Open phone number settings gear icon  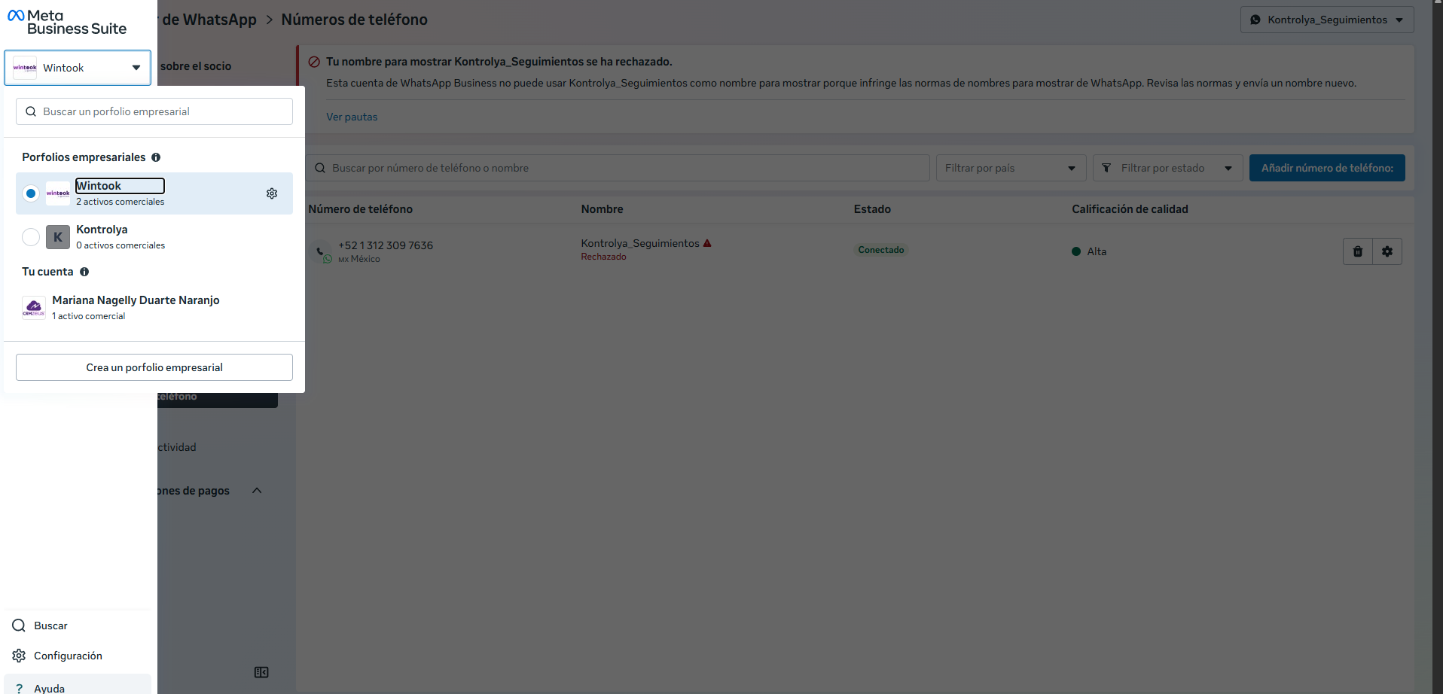point(1387,251)
